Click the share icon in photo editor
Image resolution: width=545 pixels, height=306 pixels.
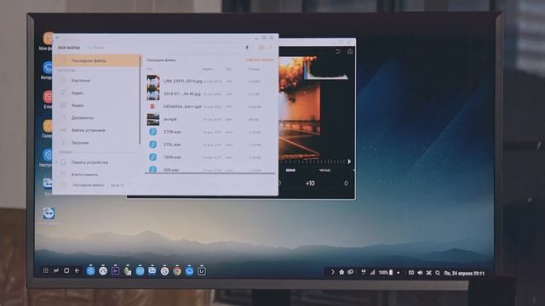(x=350, y=51)
